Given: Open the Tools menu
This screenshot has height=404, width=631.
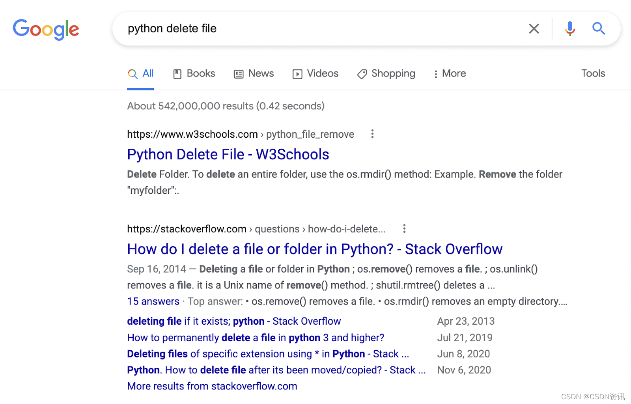Looking at the screenshot, I should pyautogui.click(x=593, y=73).
